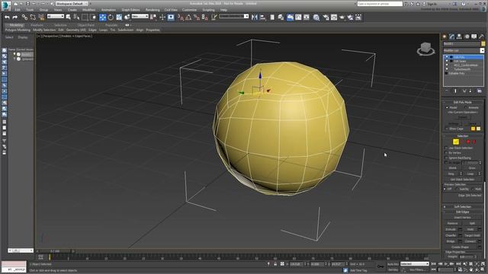
Task: Expand the Soft Selection rollout
Action: click(463, 206)
